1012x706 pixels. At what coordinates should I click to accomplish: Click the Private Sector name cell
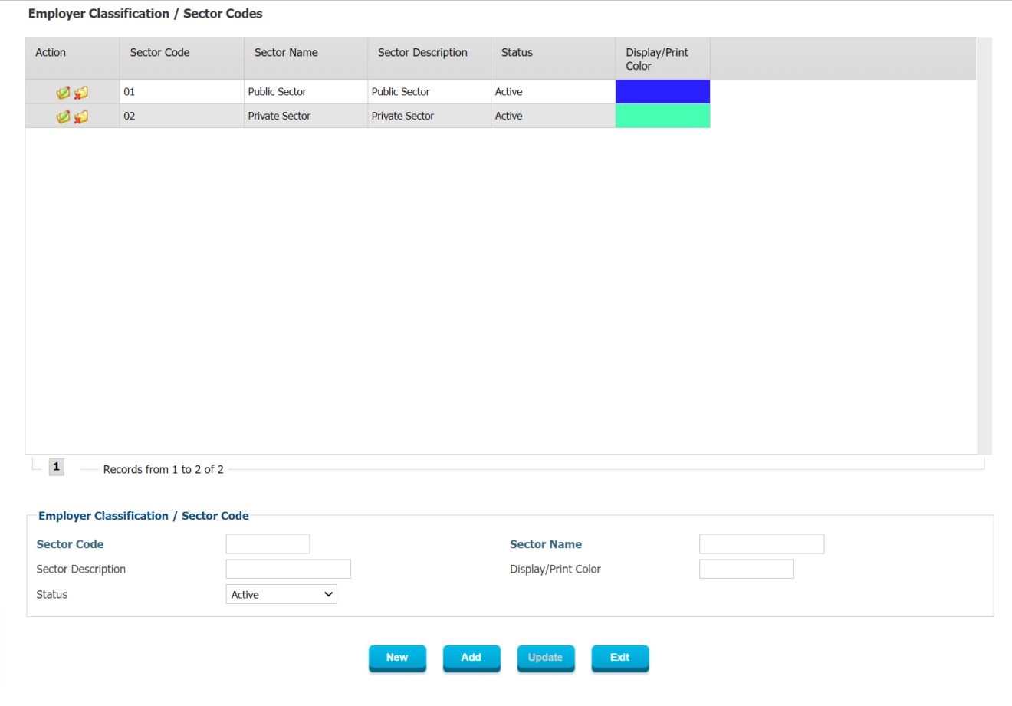click(306, 117)
